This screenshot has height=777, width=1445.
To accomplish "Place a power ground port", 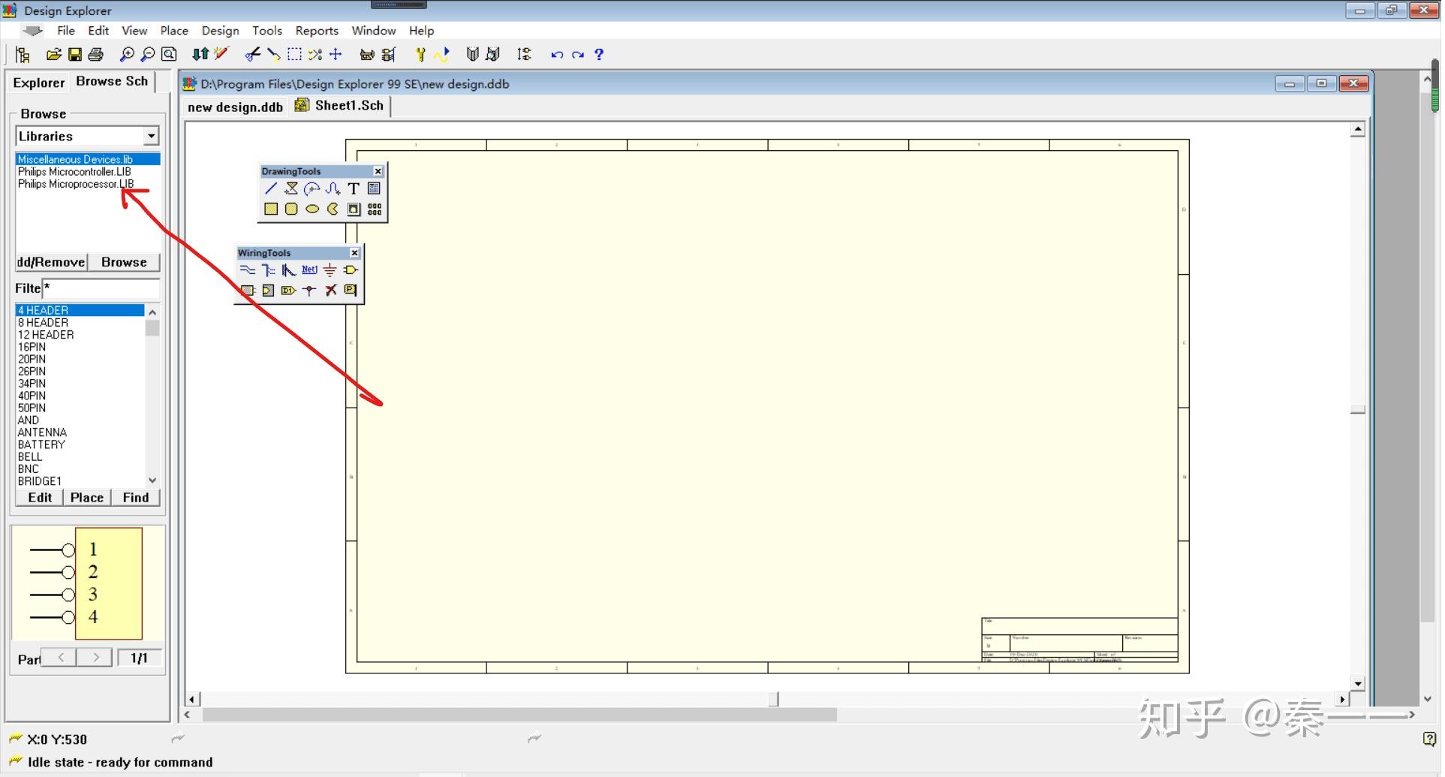I will coord(330,270).
